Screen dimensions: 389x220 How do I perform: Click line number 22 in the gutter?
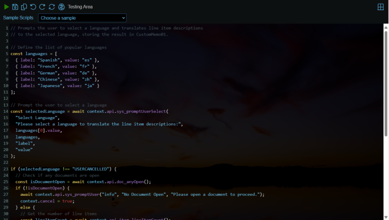coord(6,162)
